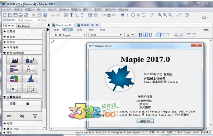The height and width of the screenshot is (136, 213).
Task: Switch to Workbook tab
Action: click(23, 26)
